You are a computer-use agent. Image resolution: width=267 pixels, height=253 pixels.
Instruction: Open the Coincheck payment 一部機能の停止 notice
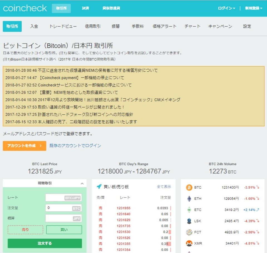[65, 78]
